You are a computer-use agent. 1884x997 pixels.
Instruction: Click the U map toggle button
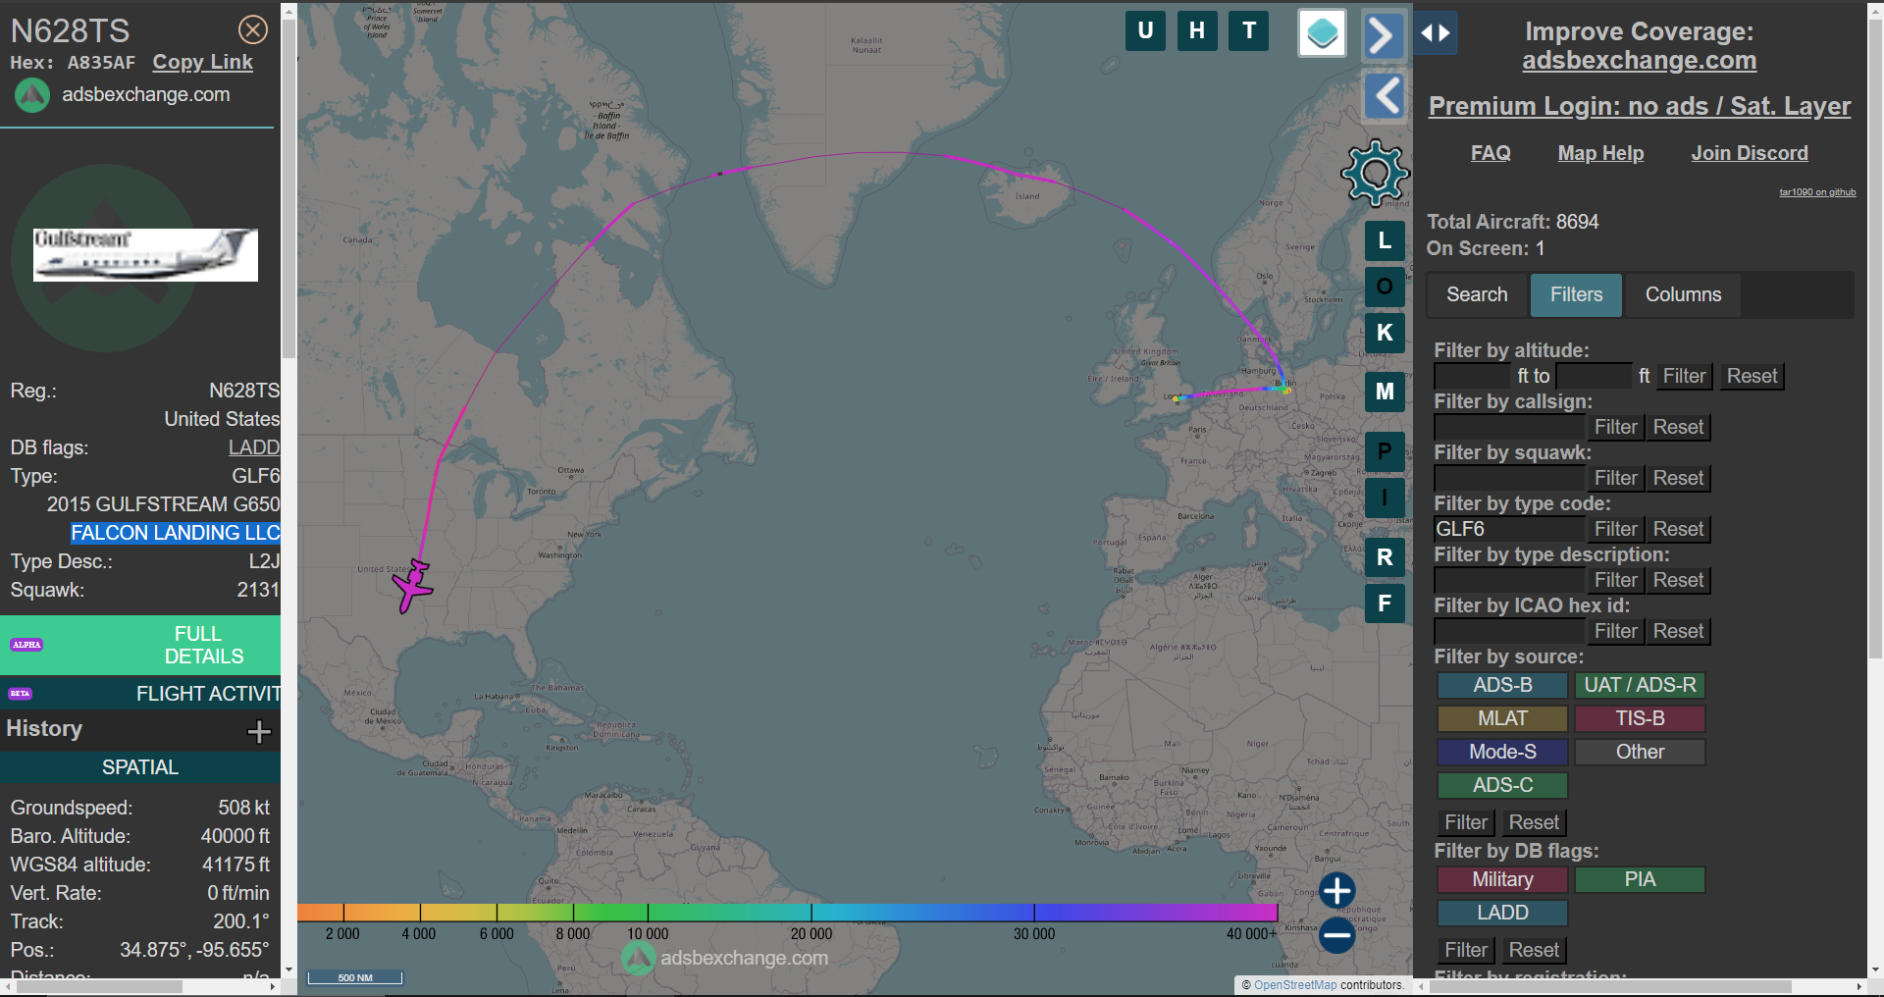point(1145,30)
